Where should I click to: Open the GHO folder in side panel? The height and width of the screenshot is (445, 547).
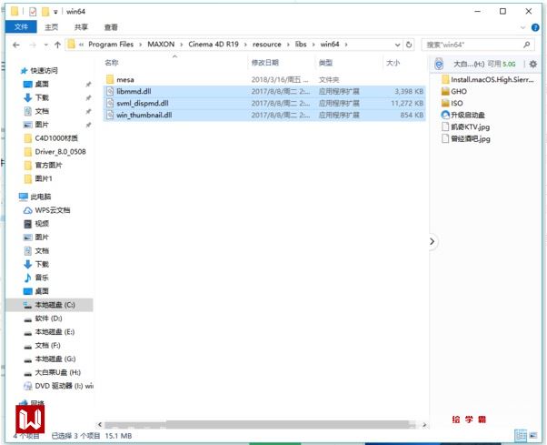(x=454, y=92)
